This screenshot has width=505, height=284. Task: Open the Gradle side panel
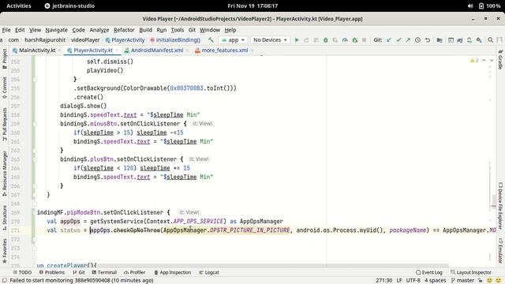[500, 60]
